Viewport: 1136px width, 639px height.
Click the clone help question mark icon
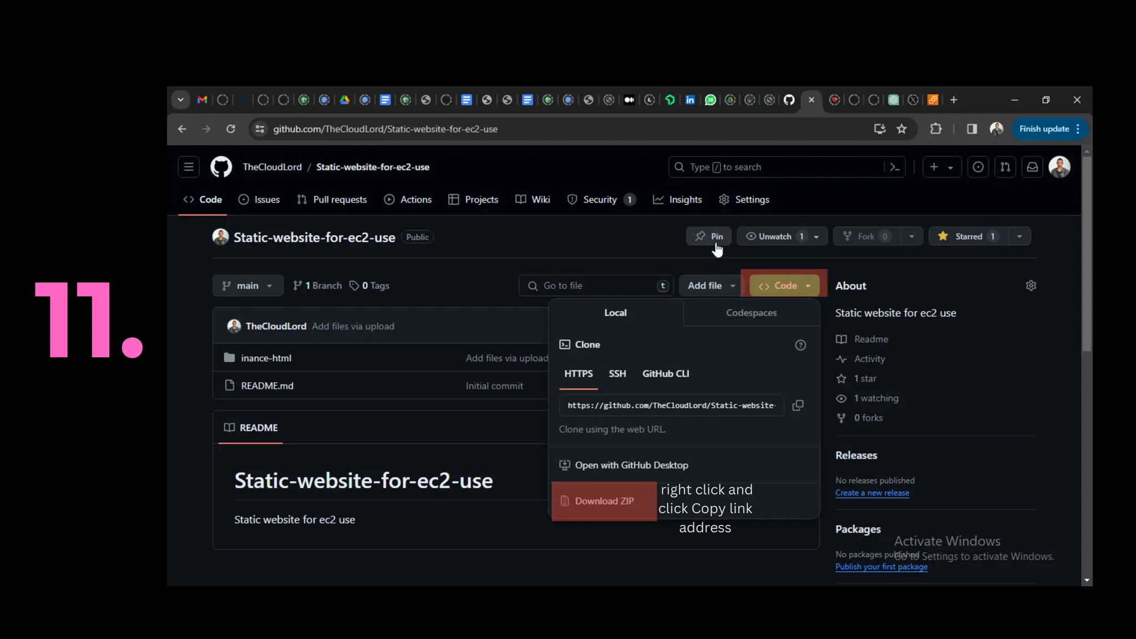pos(800,345)
